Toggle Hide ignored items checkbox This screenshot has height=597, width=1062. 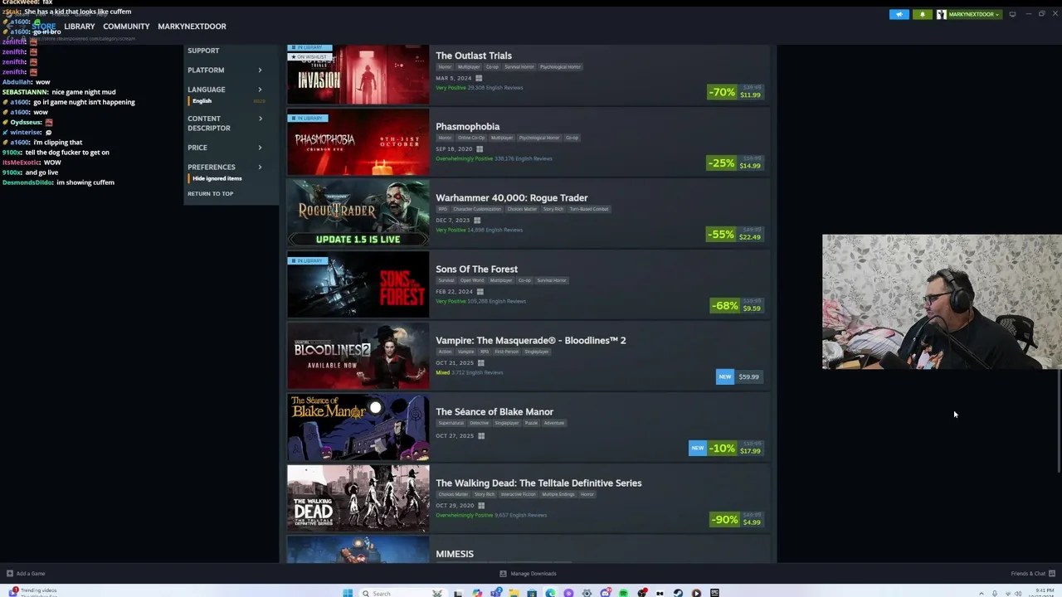217,178
